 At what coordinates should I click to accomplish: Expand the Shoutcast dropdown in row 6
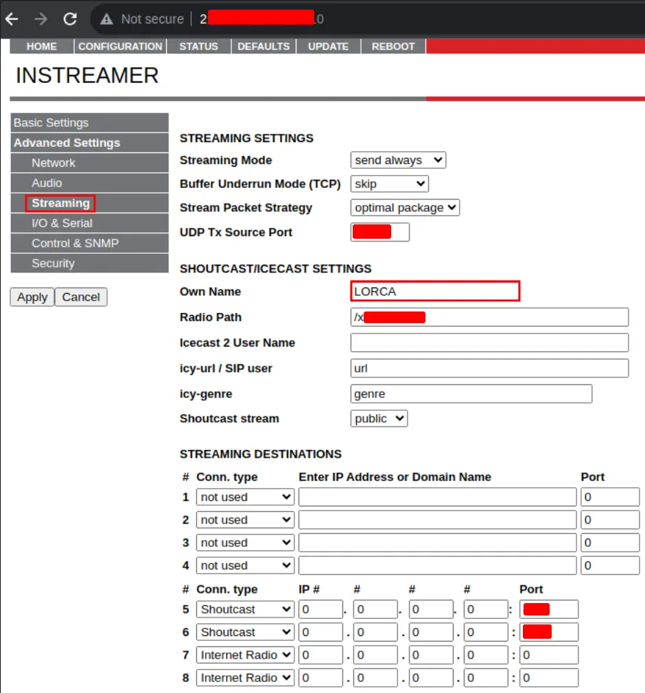246,633
